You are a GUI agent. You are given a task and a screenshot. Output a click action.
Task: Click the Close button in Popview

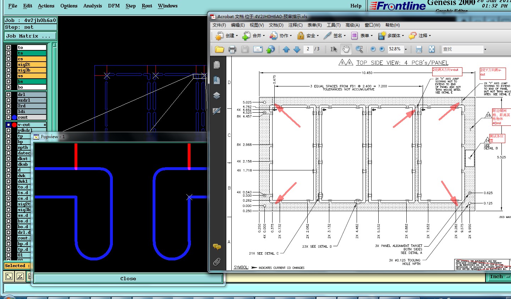(128, 279)
